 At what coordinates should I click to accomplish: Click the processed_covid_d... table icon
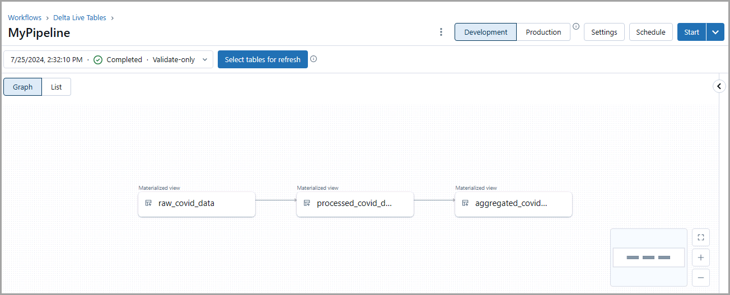tap(307, 203)
